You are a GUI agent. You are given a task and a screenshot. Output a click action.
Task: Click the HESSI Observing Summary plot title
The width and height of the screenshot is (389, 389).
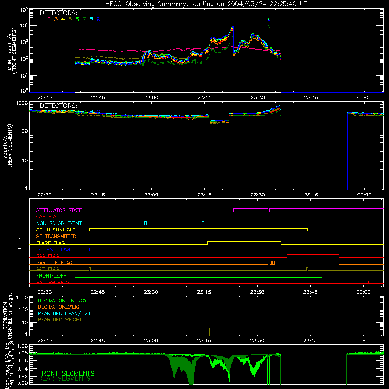pos(206,4)
